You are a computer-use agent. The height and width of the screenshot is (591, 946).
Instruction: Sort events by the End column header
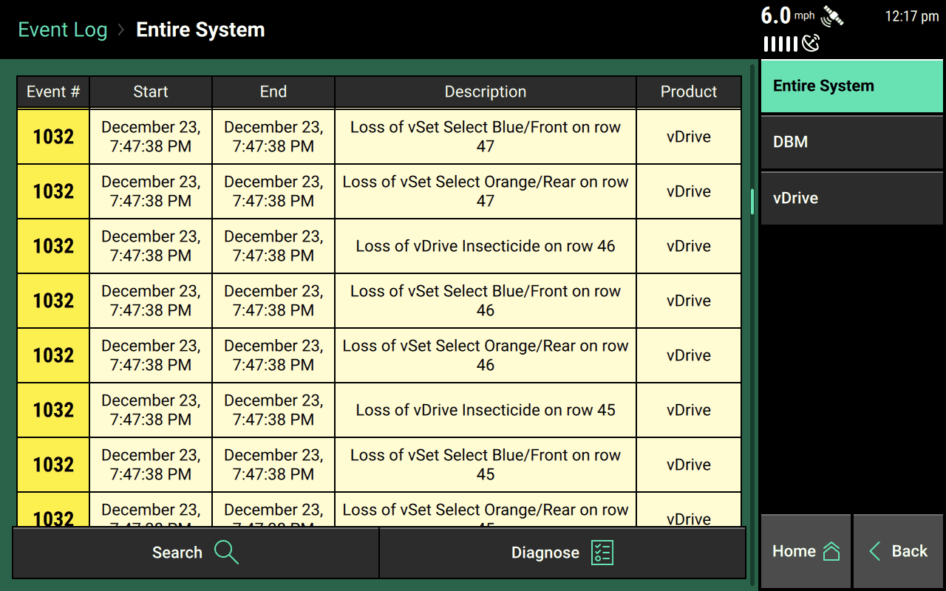[273, 92]
